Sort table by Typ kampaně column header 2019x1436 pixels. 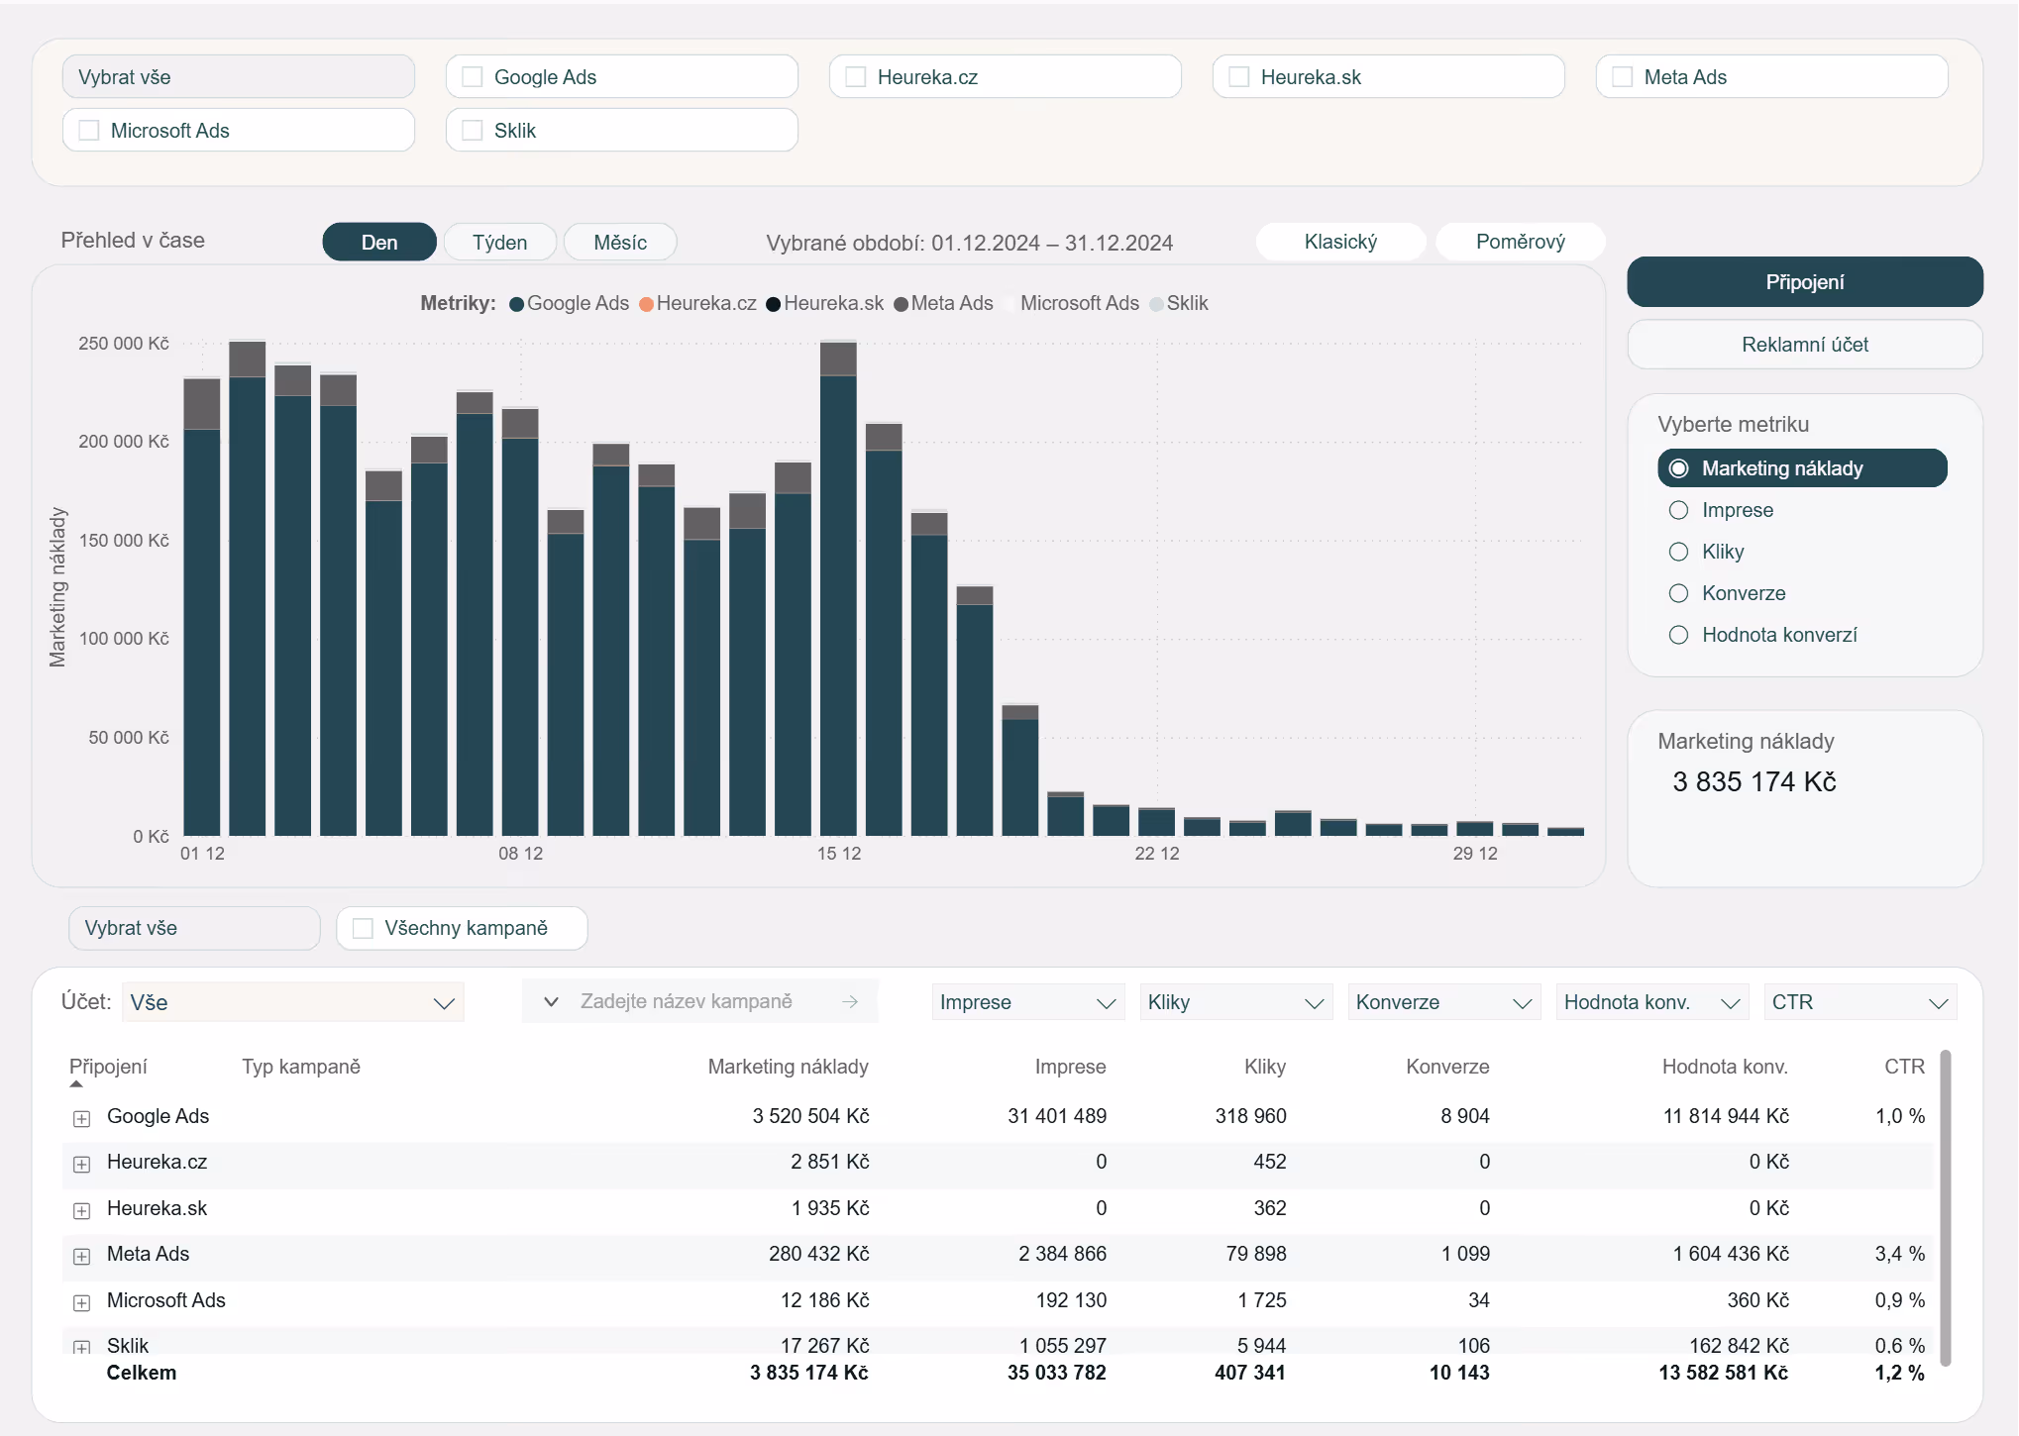[301, 1067]
